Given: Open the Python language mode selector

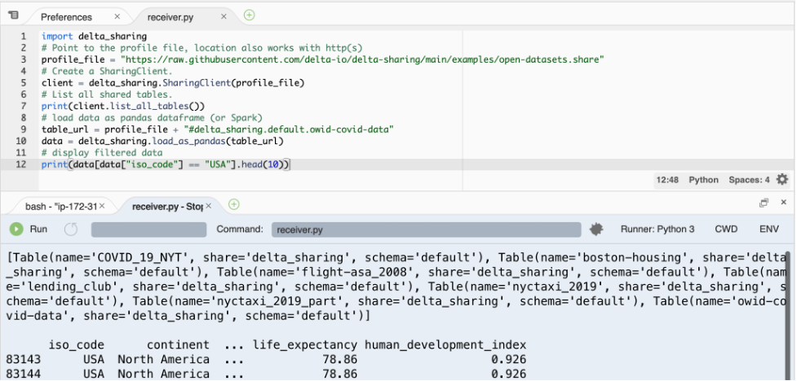Looking at the screenshot, I should 703,180.
